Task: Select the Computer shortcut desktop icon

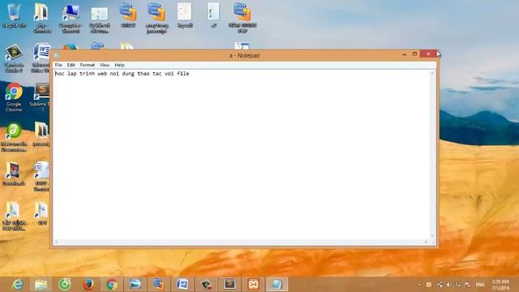Action: click(71, 19)
